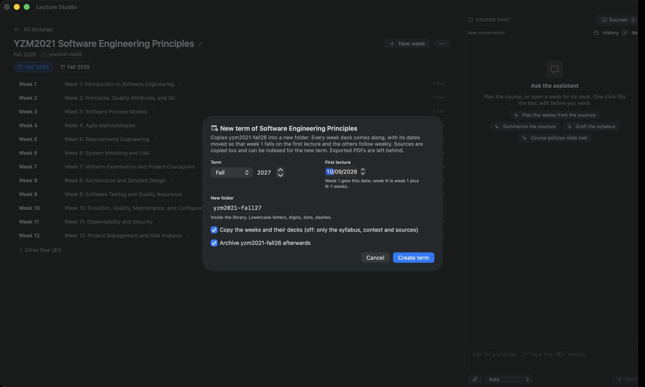The width and height of the screenshot is (645, 387).
Task: Decrease the term year with down arrow
Action: (x=280, y=175)
